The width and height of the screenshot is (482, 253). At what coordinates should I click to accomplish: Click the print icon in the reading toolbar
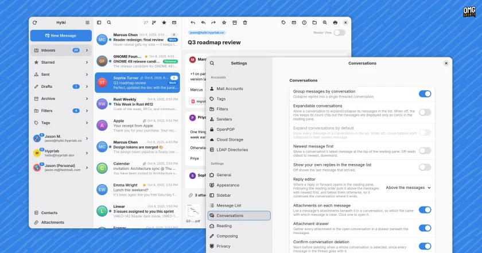pyautogui.click(x=335, y=22)
